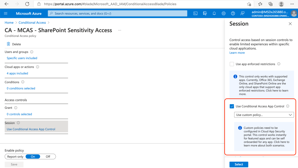Image resolution: width=298 pixels, height=168 pixels.
Task: Click the Select button in Session panel
Action: pos(239,165)
